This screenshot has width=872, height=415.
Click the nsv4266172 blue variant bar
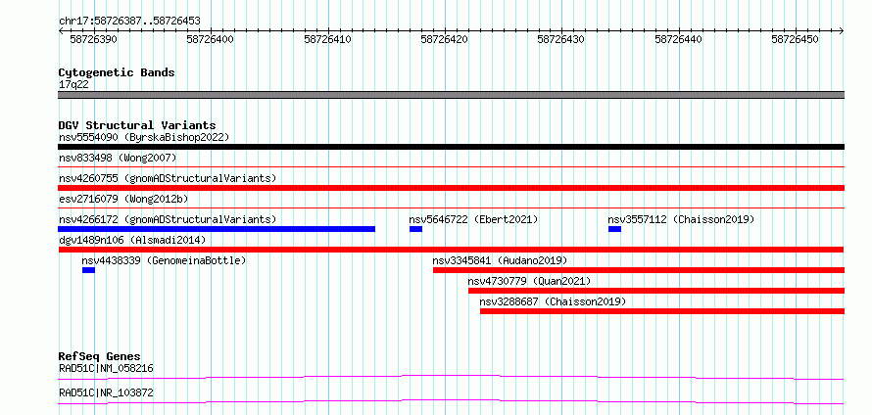[217, 229]
